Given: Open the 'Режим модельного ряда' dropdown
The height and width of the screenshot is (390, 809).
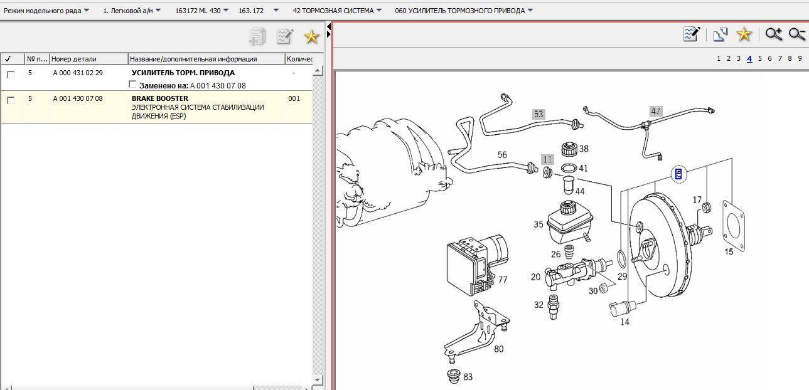Looking at the screenshot, I should click(x=46, y=11).
